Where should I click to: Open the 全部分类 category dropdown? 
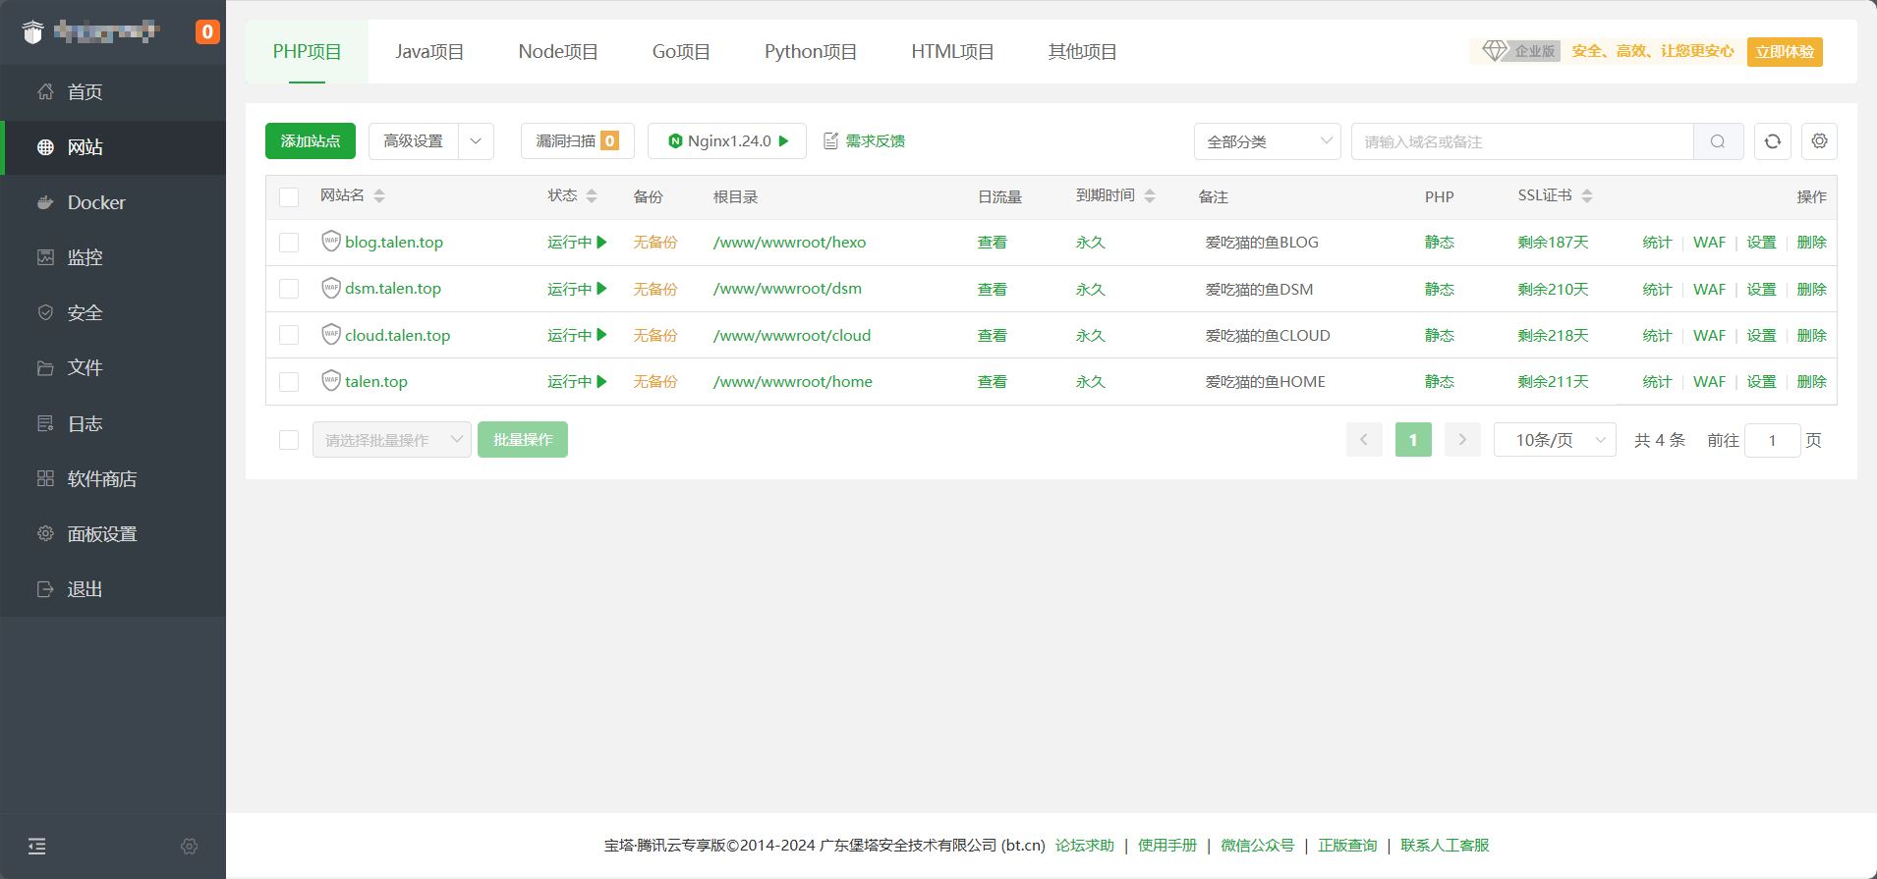point(1267,141)
